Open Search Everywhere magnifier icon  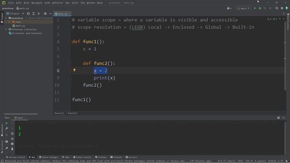pyautogui.click(x=277, y=8)
